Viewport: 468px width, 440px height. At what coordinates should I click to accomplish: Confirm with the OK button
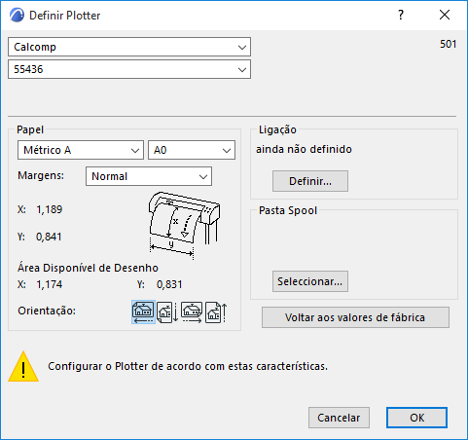(x=416, y=418)
